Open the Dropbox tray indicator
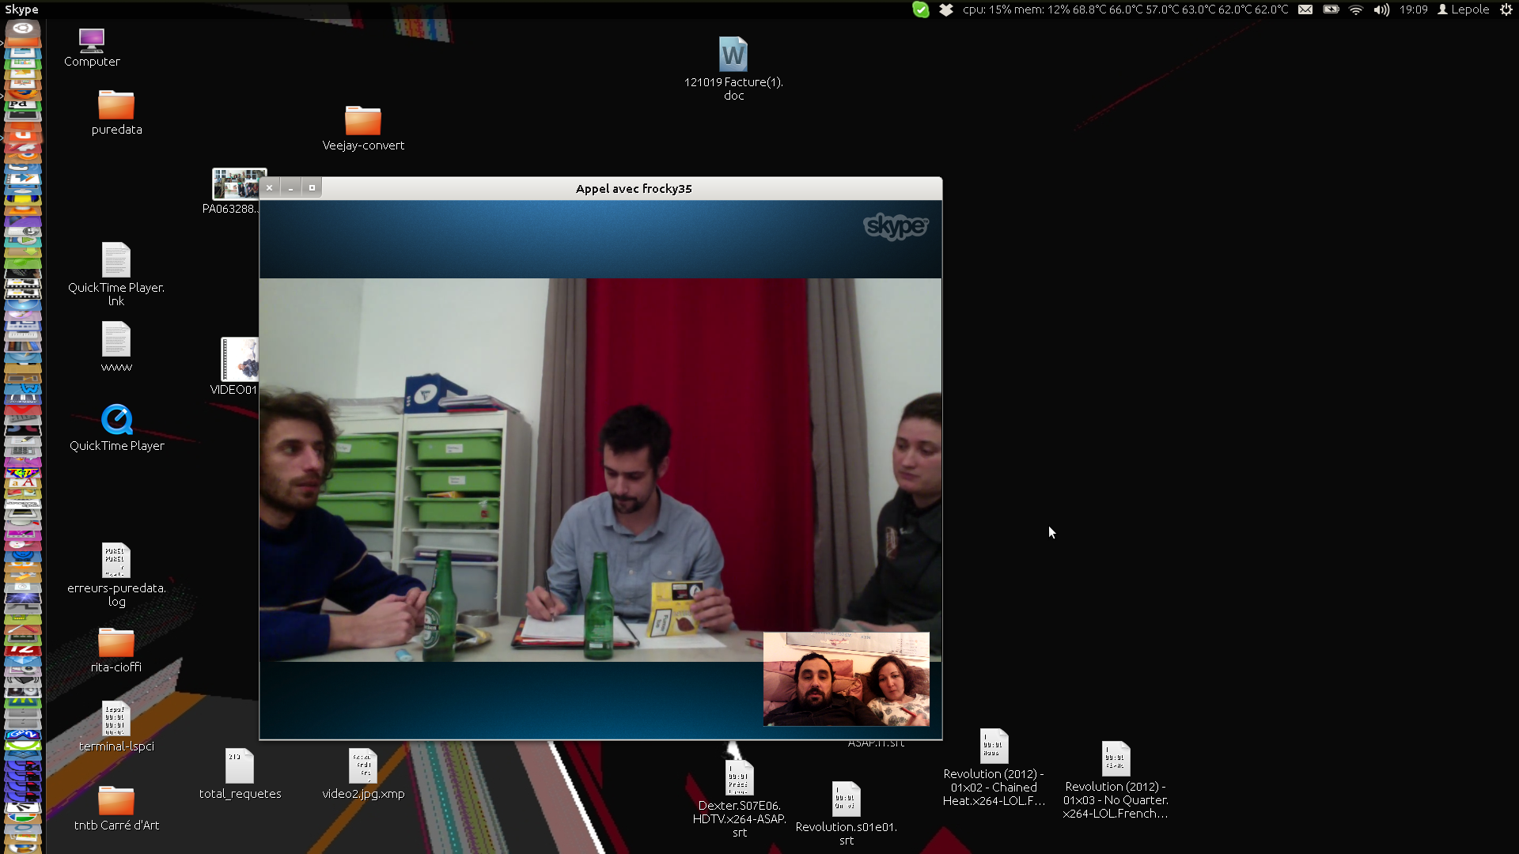Image resolution: width=1519 pixels, height=854 pixels. [945, 9]
